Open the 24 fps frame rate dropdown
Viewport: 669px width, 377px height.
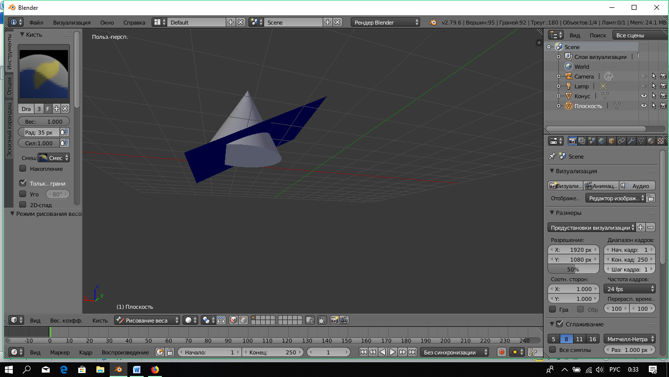coord(630,289)
